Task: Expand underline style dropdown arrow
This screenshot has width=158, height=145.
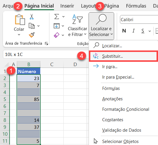Action: tap(150, 31)
